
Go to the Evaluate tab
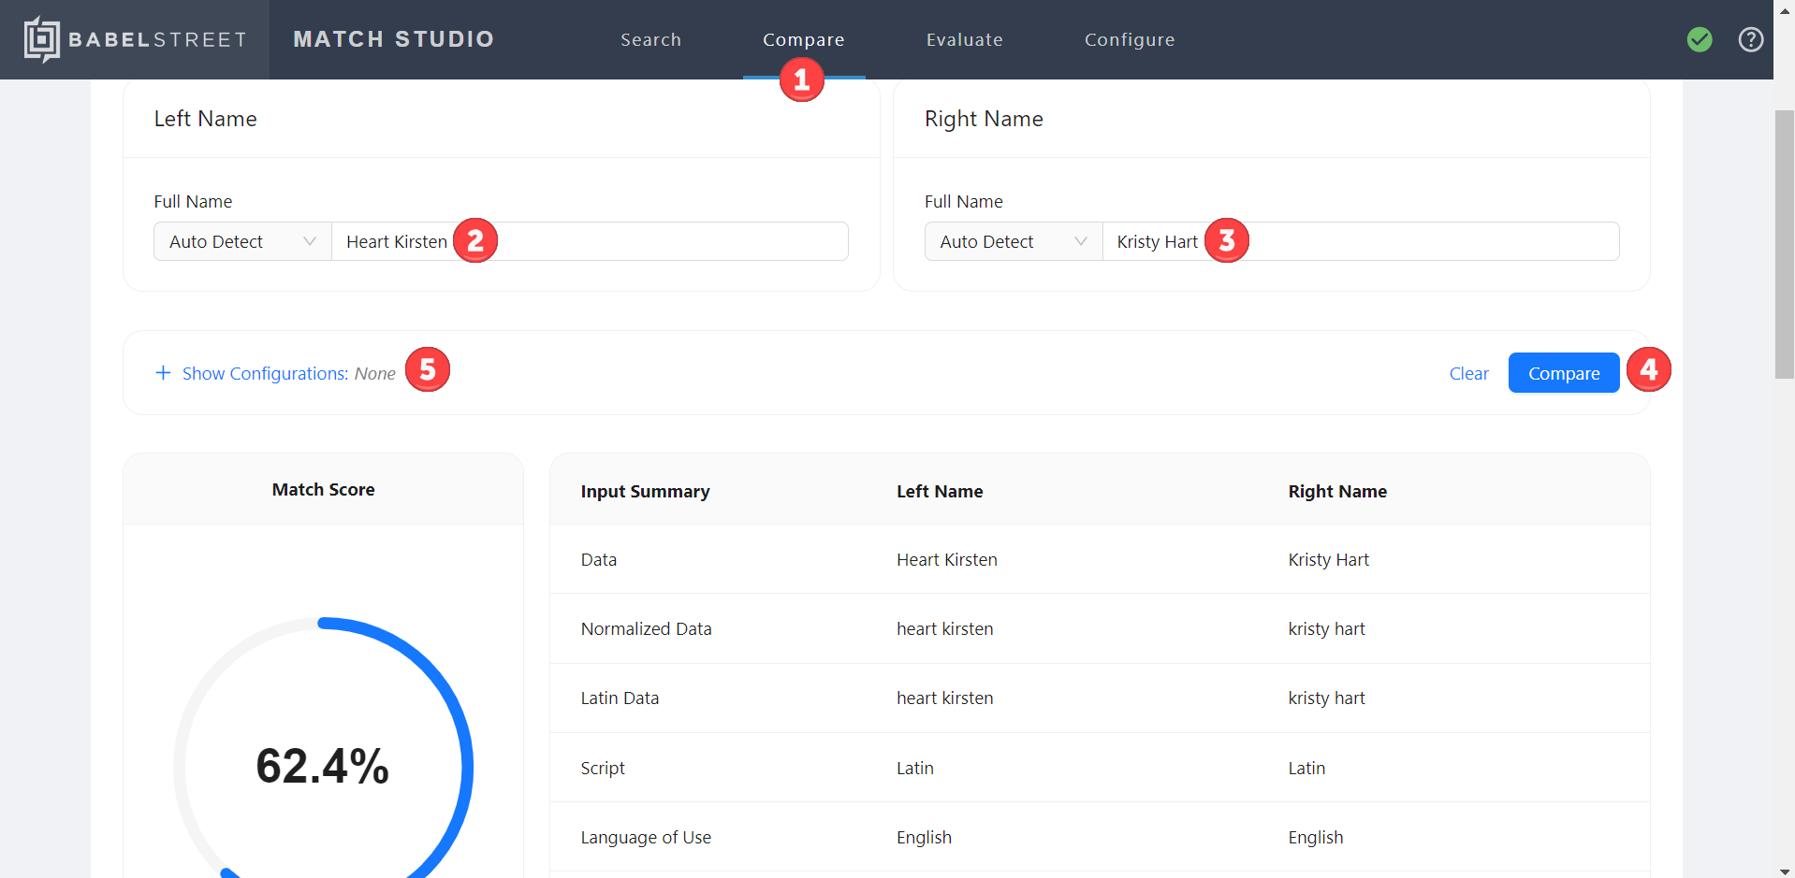(965, 39)
